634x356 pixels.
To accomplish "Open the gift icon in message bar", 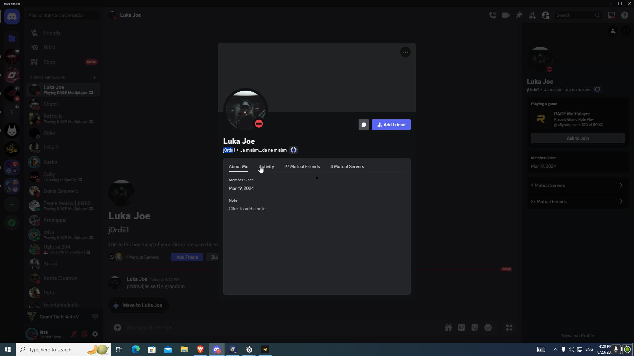I will coord(448,328).
